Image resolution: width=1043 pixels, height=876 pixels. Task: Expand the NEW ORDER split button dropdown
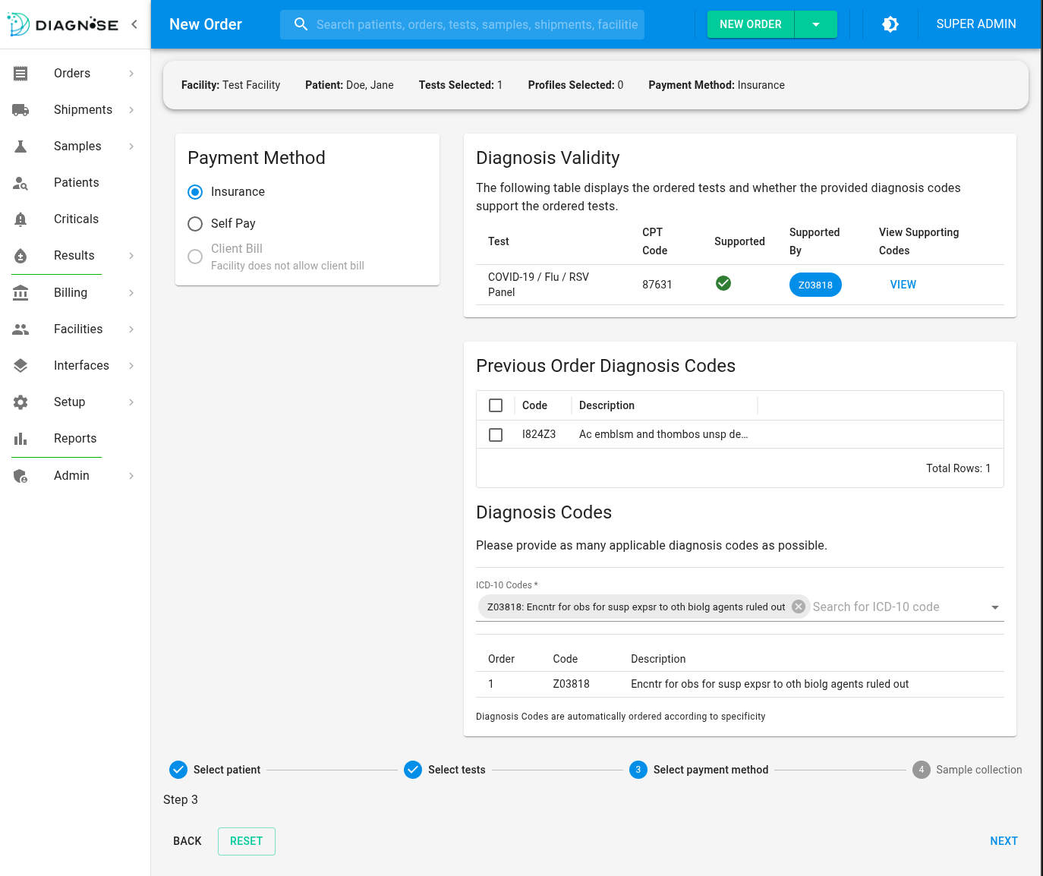coord(815,24)
